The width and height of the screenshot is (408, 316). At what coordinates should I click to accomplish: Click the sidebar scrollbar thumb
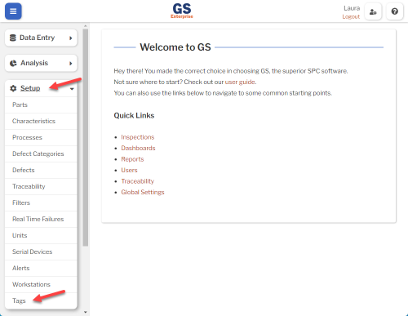(x=86, y=137)
